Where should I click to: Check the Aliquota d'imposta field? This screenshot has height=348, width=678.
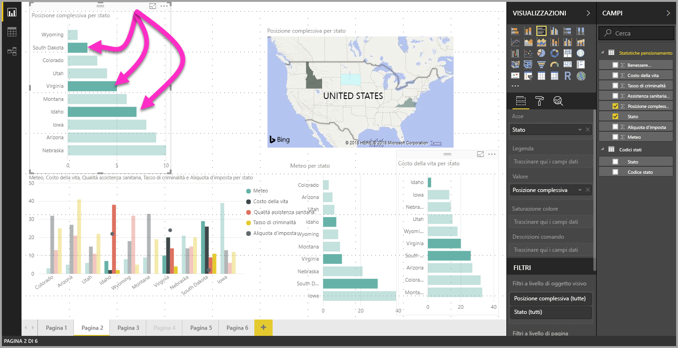coord(615,127)
